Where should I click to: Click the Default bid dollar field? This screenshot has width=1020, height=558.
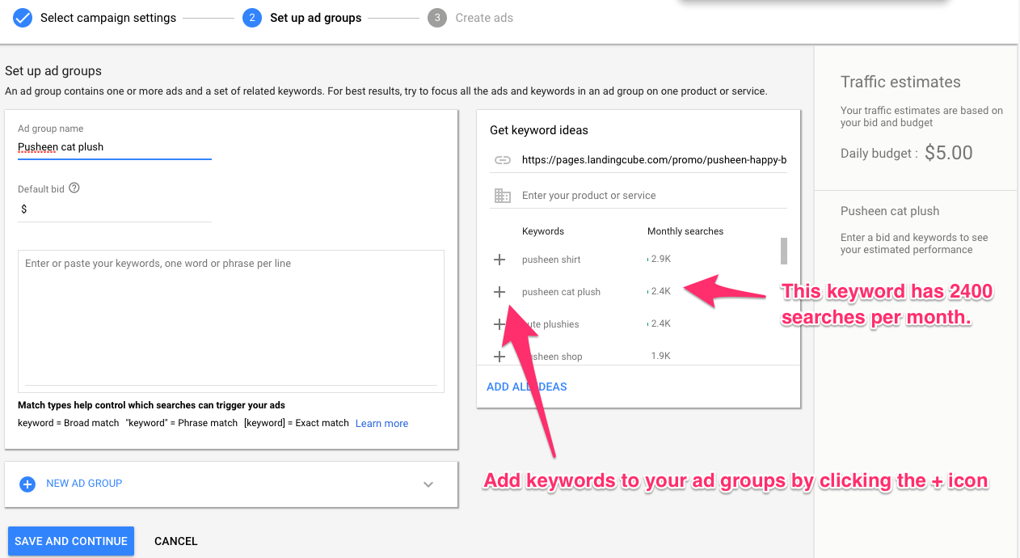[115, 209]
